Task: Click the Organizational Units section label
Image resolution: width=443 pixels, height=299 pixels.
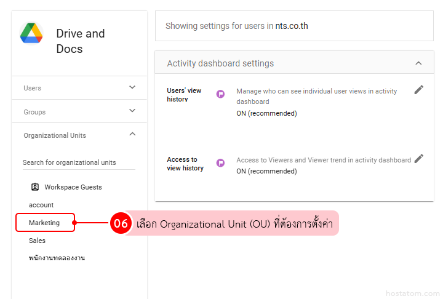Action: tap(55, 135)
